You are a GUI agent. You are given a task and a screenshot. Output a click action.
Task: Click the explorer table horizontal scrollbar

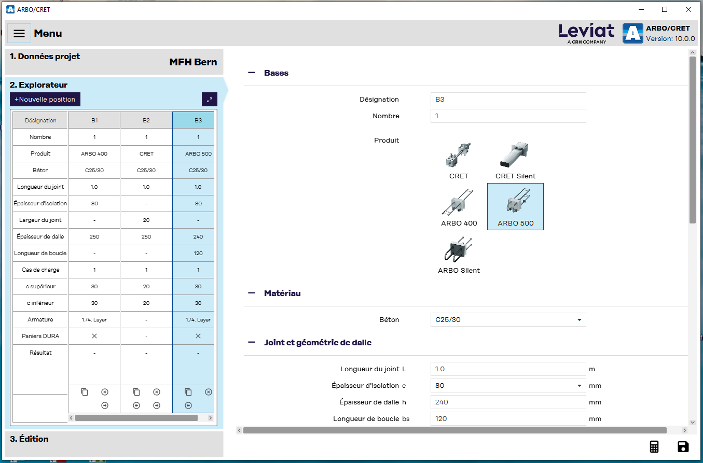point(136,418)
